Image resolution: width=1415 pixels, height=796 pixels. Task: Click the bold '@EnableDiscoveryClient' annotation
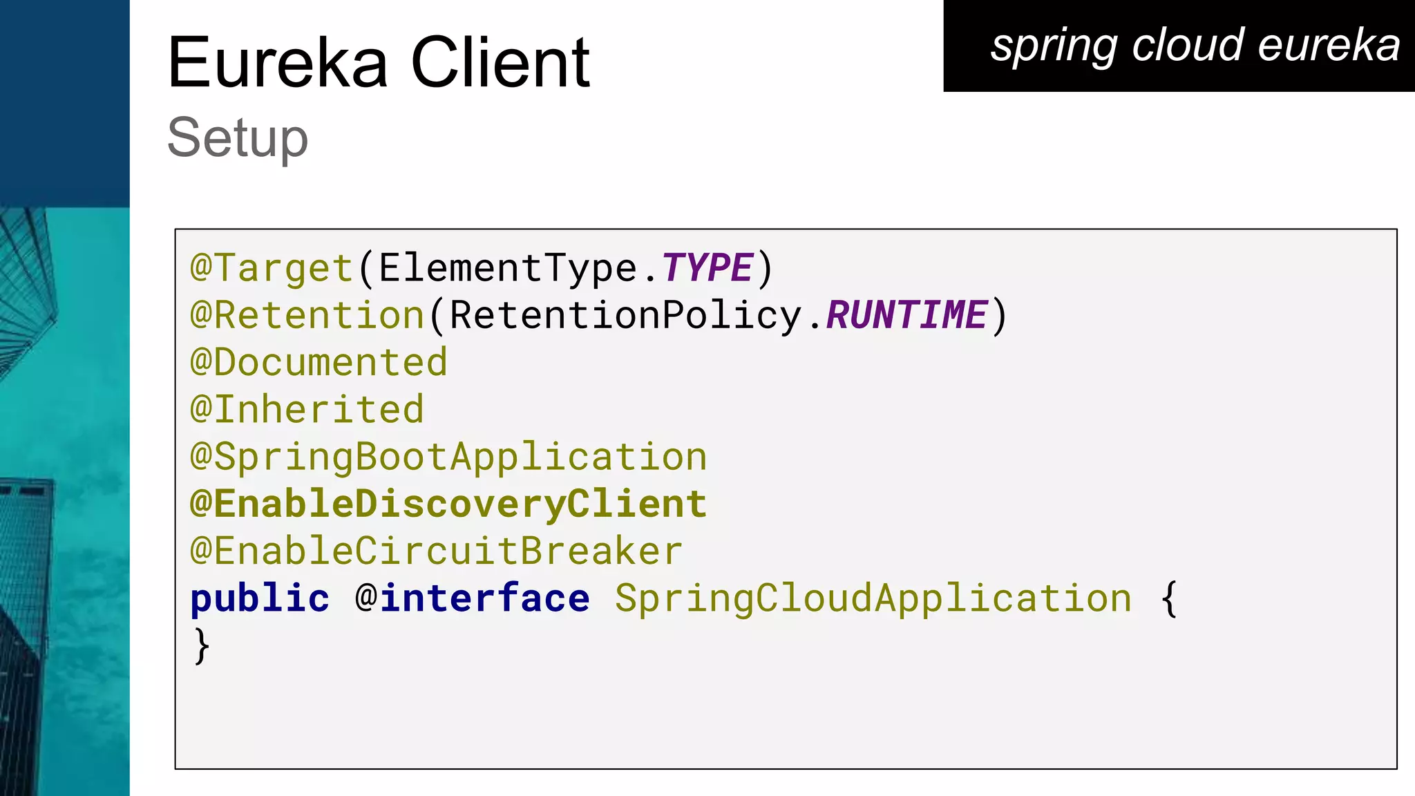click(x=448, y=504)
